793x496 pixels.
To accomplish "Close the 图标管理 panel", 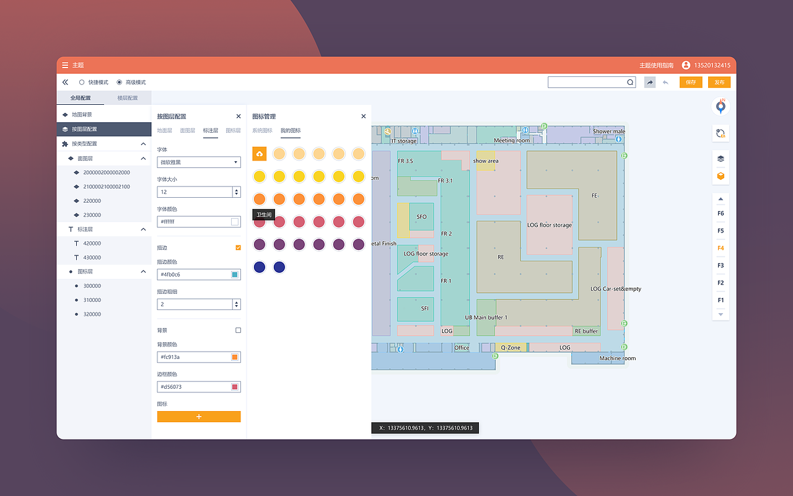I will [x=364, y=116].
